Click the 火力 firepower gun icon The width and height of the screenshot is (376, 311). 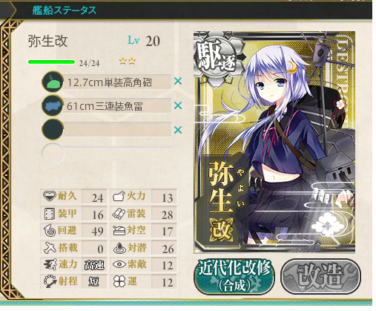[119, 197]
